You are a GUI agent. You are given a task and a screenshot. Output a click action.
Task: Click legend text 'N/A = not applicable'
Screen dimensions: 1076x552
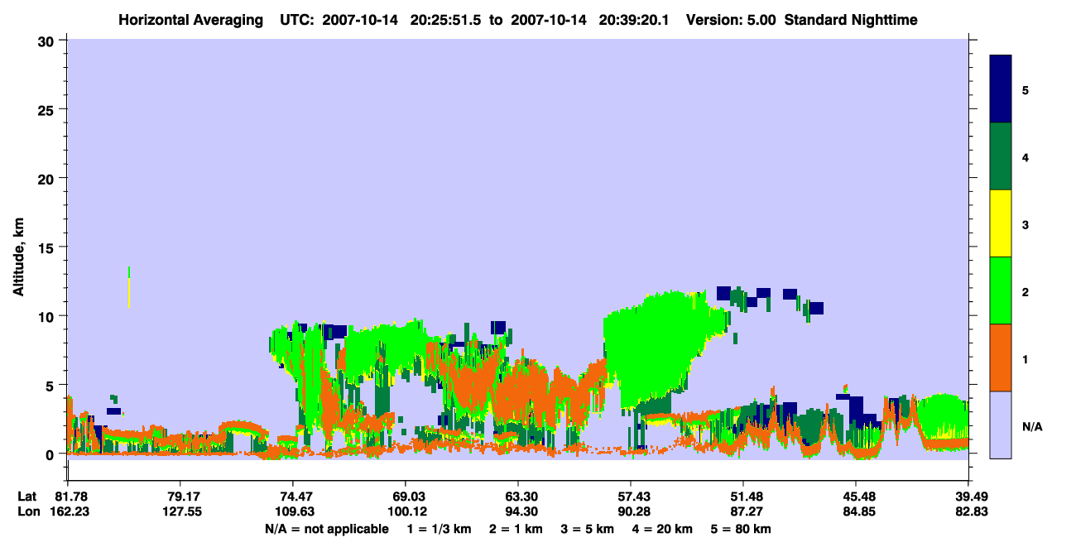(x=327, y=528)
